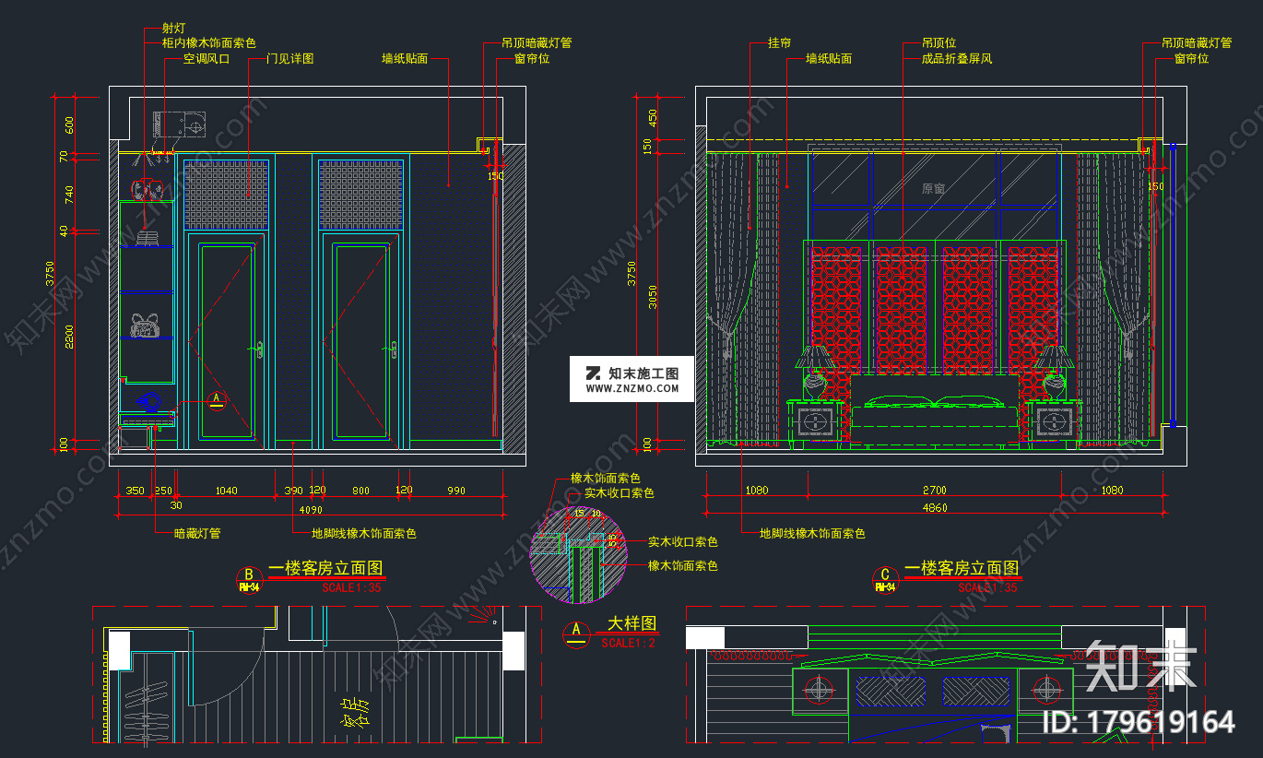Select the '390' horizontal dimension value
Screen dimensions: 1263x758
tap(293, 492)
